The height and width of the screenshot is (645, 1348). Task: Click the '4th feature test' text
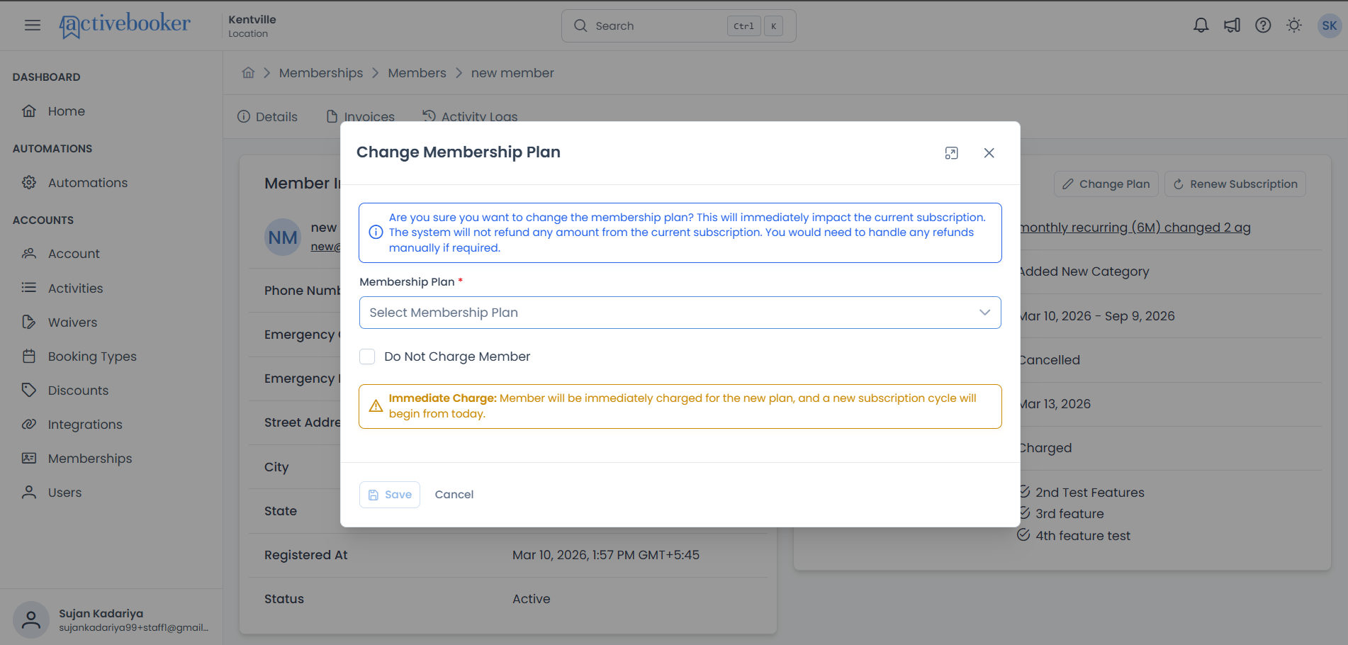[x=1083, y=536]
